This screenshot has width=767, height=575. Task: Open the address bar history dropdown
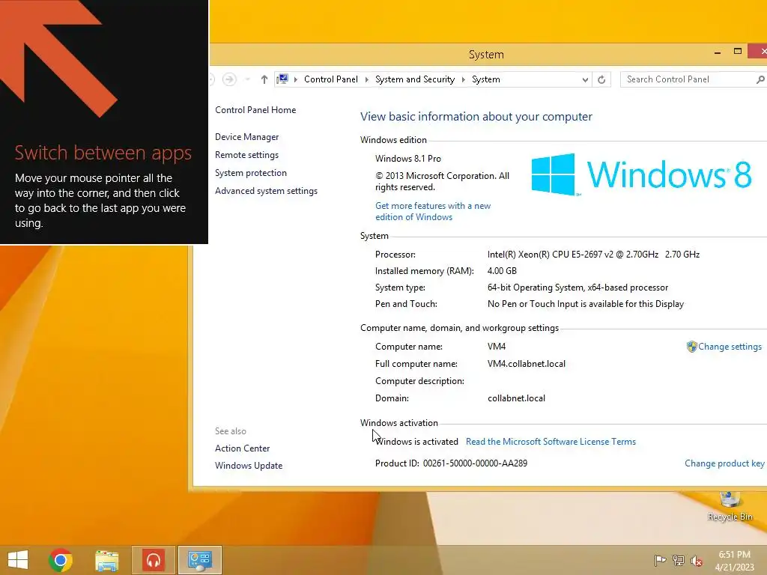point(585,79)
